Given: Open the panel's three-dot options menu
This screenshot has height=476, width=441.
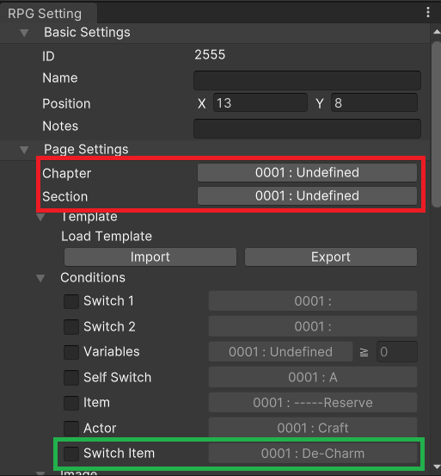Looking at the screenshot, I should pos(427,12).
